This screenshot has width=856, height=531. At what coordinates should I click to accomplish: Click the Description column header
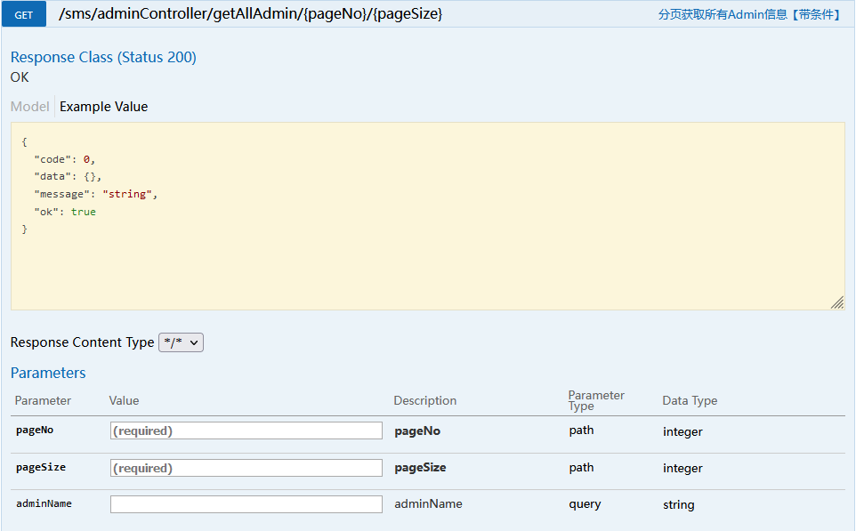click(424, 400)
